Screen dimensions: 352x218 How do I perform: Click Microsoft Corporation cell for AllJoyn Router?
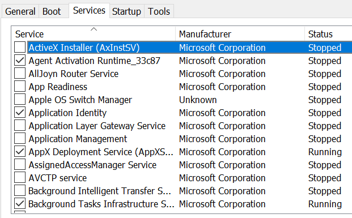(222, 74)
